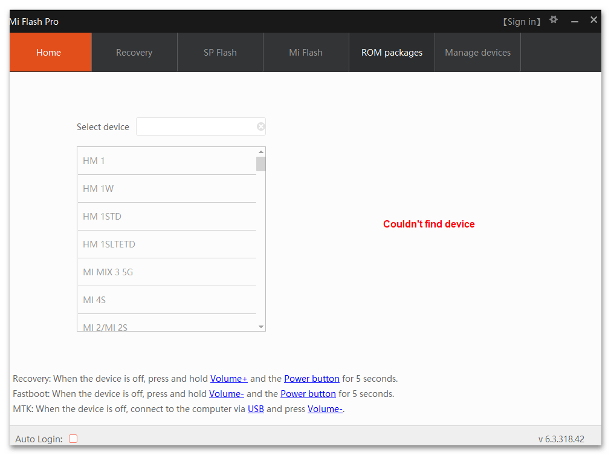Click the version number v 6.3.318.42
Viewport: 611px width, 455px height.
[x=561, y=439]
